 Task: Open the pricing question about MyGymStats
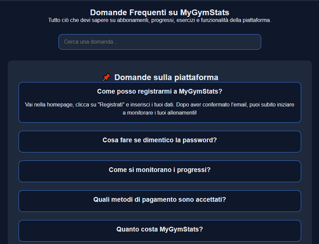(x=159, y=231)
